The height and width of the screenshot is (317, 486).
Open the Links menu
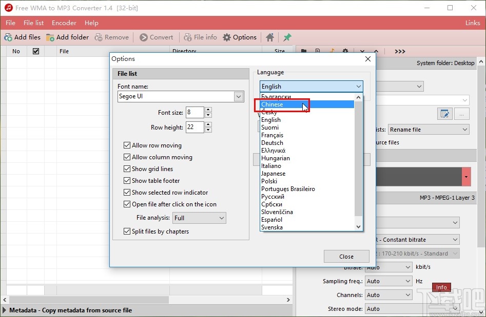pos(472,23)
